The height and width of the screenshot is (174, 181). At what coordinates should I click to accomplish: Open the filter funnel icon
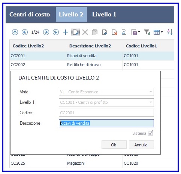tap(147, 32)
